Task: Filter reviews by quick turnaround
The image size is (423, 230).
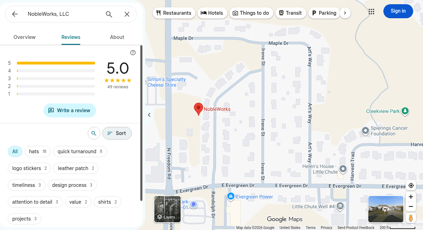Action: pyautogui.click(x=80, y=151)
